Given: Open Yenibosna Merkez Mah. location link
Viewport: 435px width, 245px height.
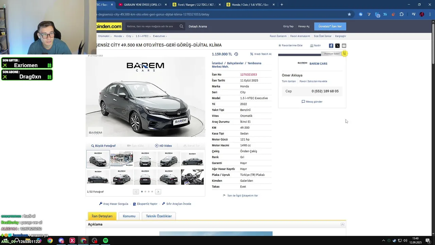Looking at the screenshot, I should click(x=237, y=65).
